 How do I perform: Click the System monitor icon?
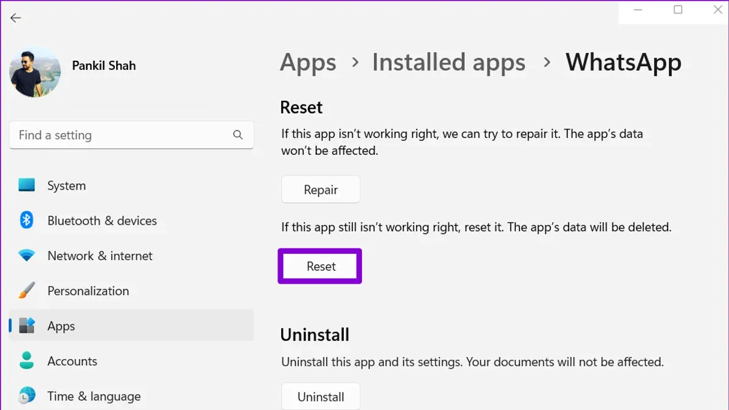pyautogui.click(x=27, y=185)
